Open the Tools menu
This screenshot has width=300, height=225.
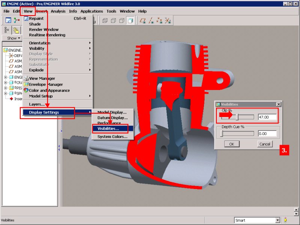tap(111, 11)
